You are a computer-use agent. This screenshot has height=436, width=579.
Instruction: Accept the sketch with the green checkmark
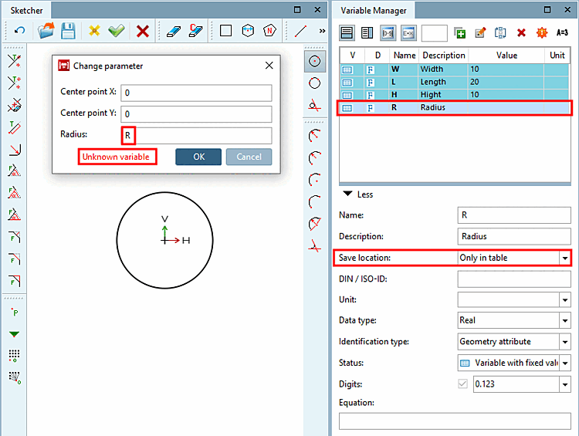[x=117, y=31]
